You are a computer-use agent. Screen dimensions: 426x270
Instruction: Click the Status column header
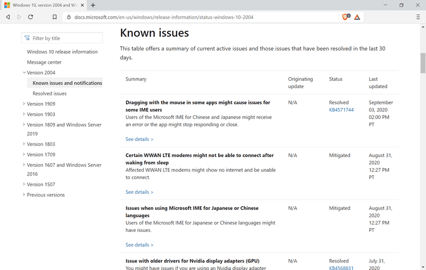[x=336, y=79]
